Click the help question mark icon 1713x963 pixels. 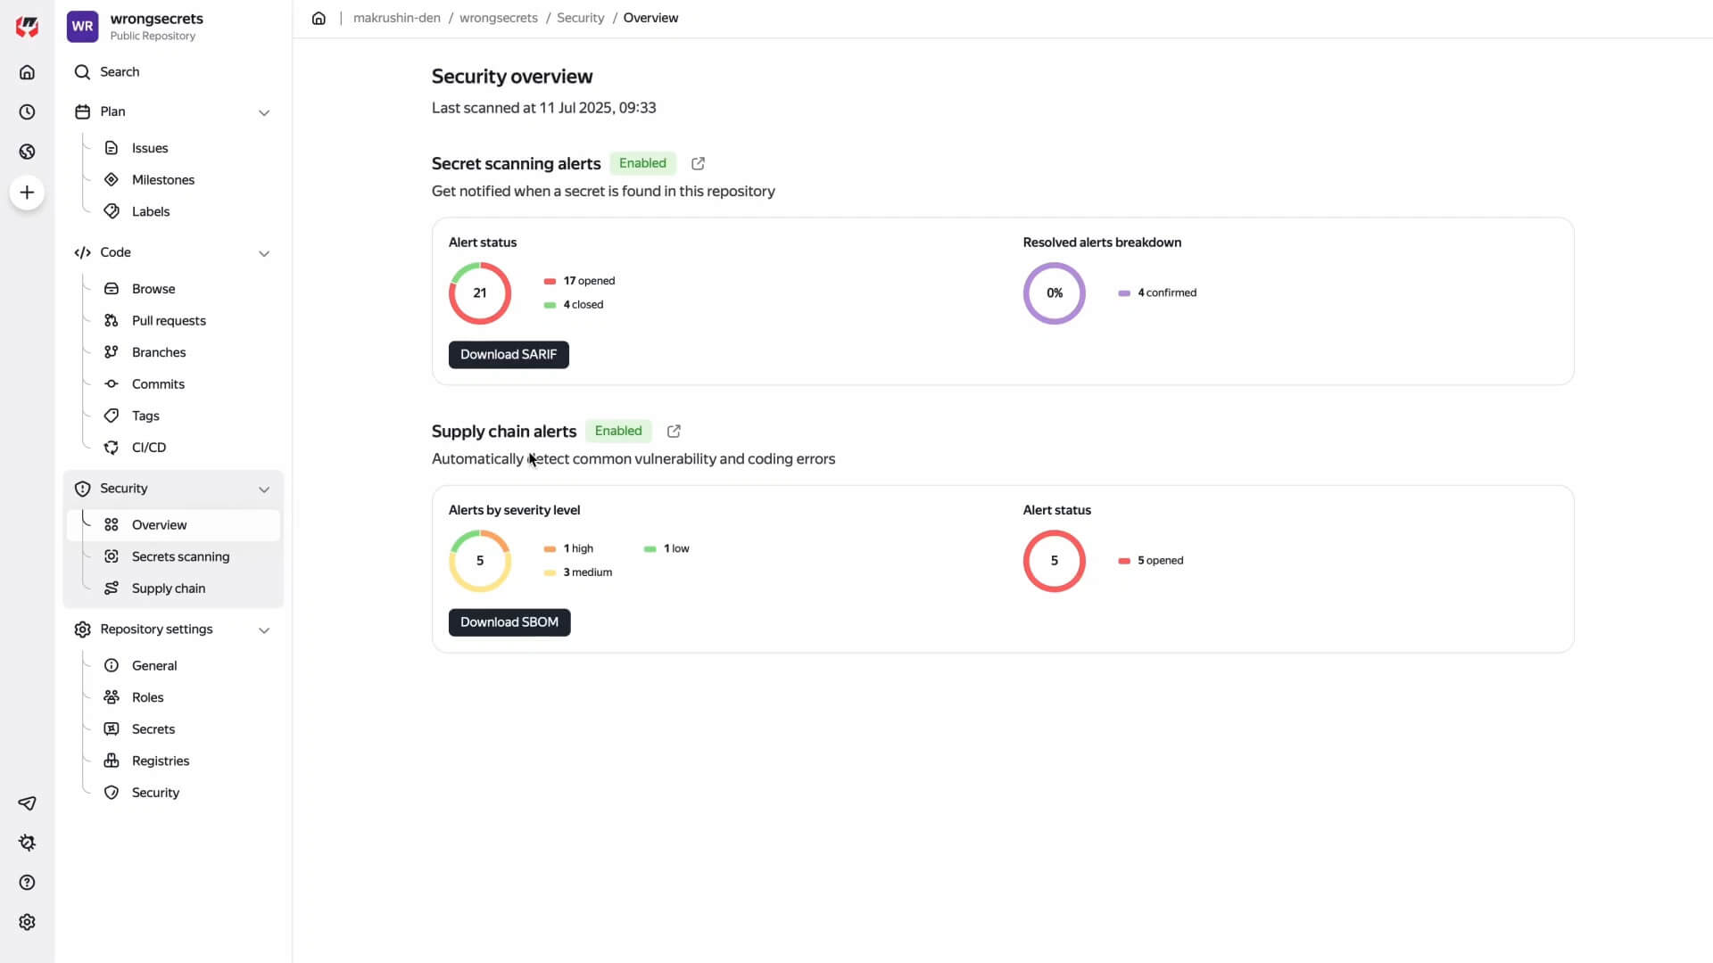27,883
